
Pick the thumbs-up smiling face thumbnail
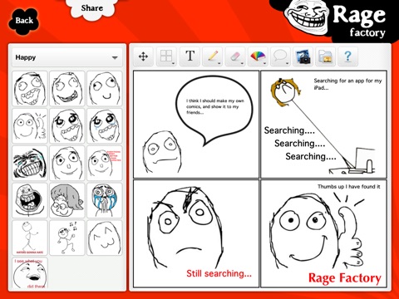coord(30,125)
